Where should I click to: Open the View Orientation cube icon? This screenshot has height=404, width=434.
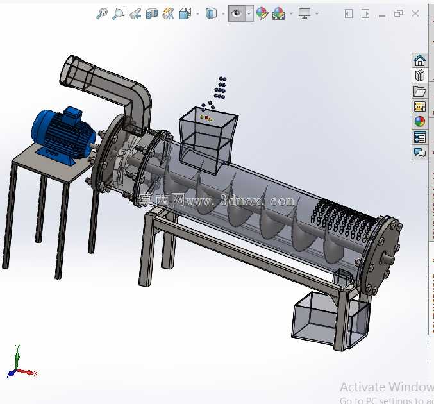click(x=185, y=13)
